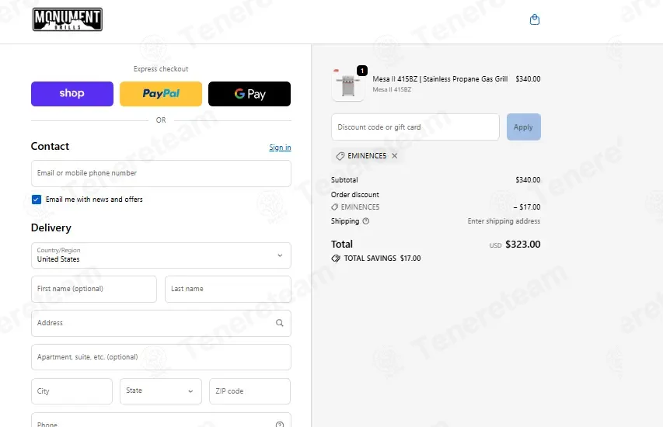Pay with PayPal express checkout

[x=161, y=94]
